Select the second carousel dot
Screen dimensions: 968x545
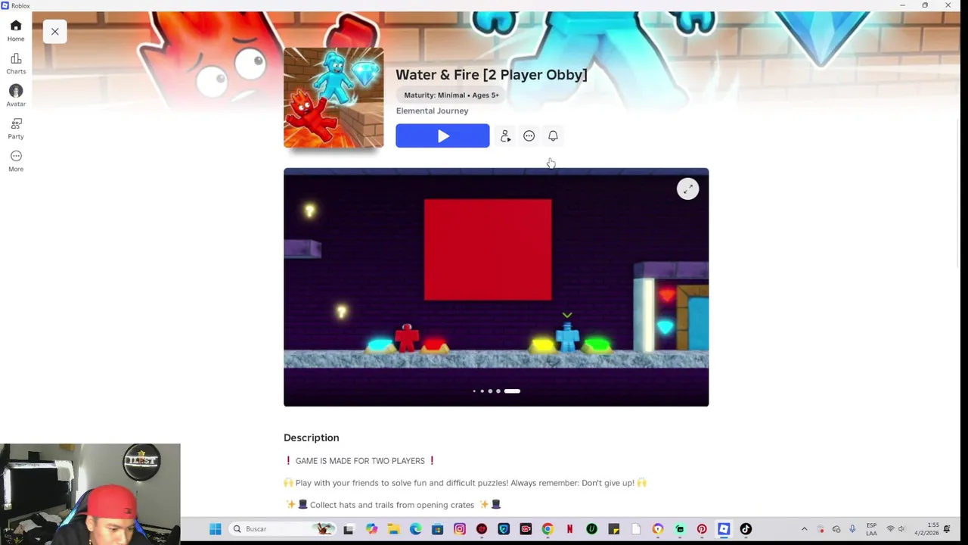(482, 391)
